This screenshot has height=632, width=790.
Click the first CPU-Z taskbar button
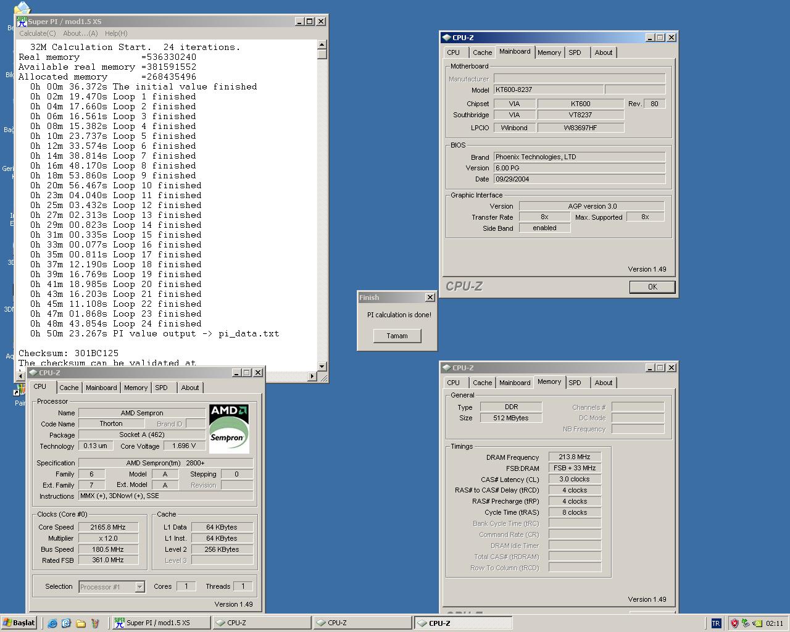[x=262, y=623]
